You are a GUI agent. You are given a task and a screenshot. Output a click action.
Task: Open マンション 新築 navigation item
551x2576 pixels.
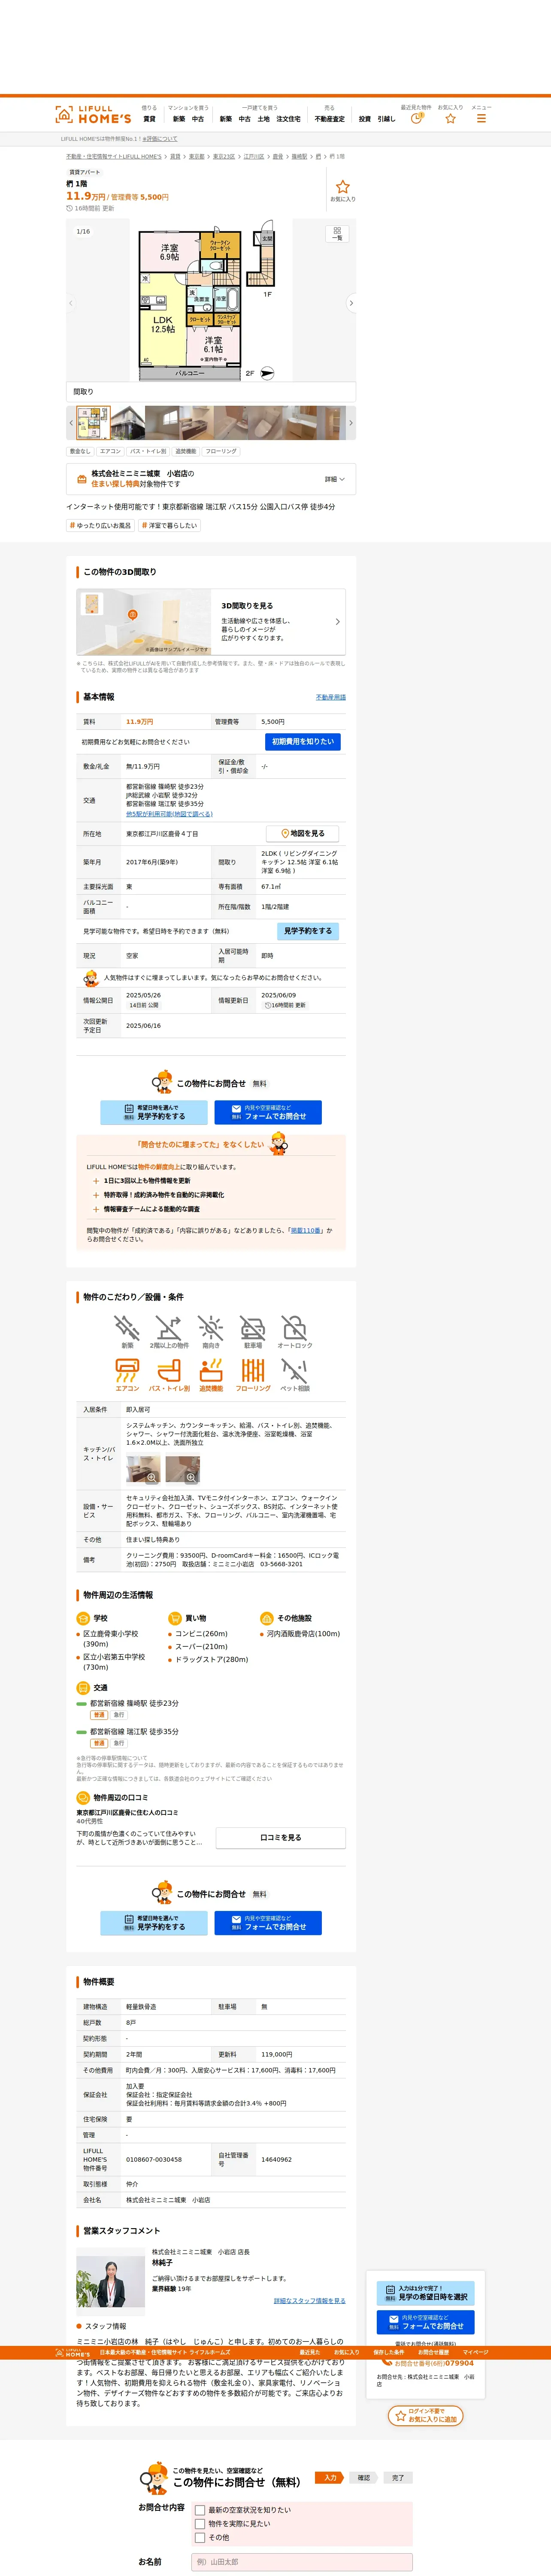(179, 119)
